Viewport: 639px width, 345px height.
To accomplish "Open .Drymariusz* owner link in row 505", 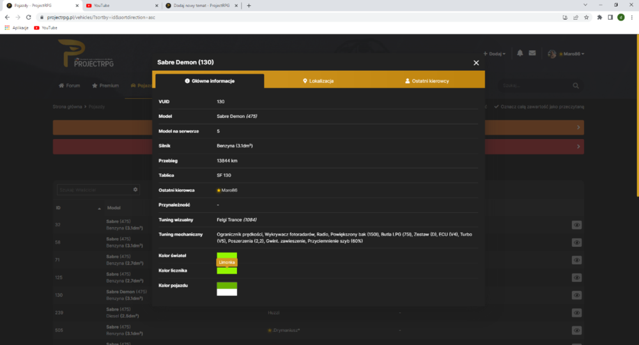I will coord(286,330).
